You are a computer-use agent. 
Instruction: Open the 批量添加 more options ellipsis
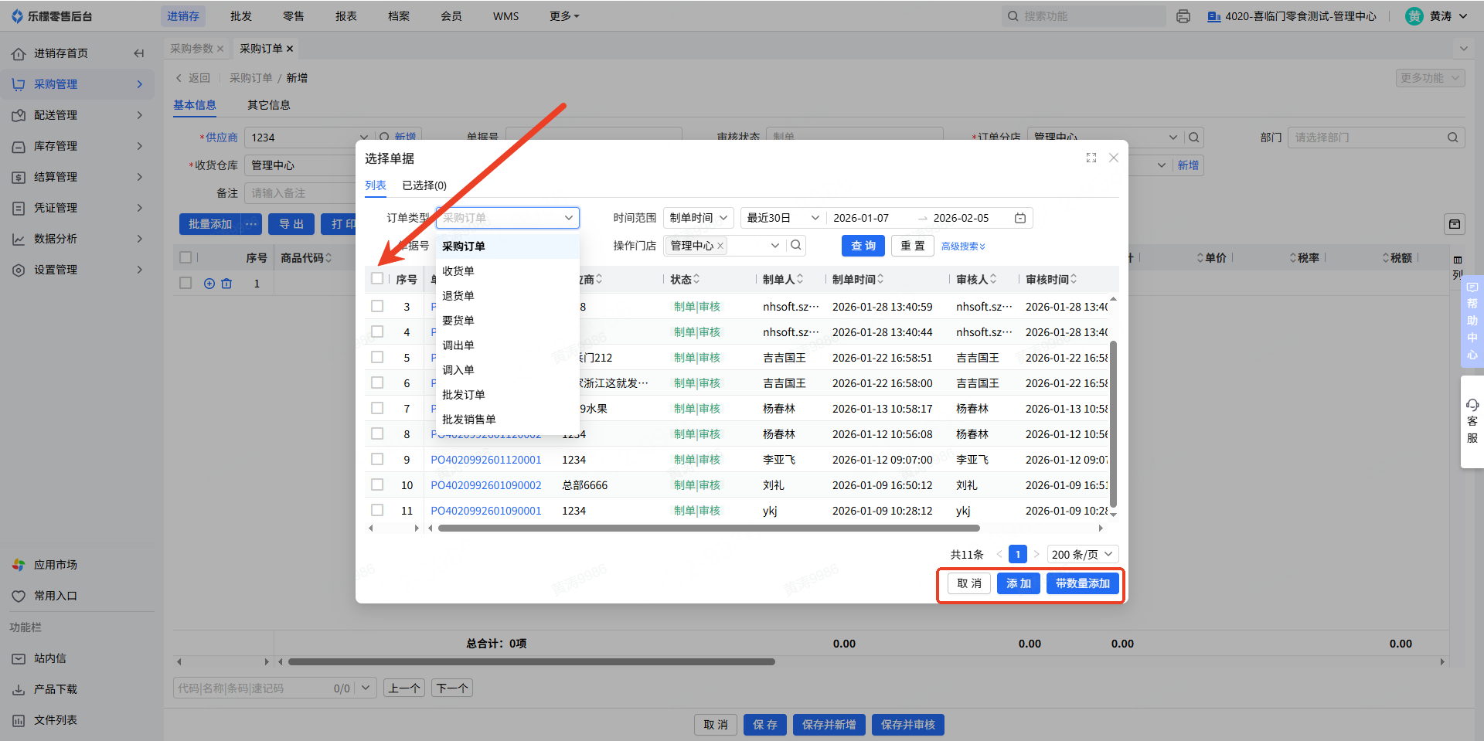(x=251, y=224)
